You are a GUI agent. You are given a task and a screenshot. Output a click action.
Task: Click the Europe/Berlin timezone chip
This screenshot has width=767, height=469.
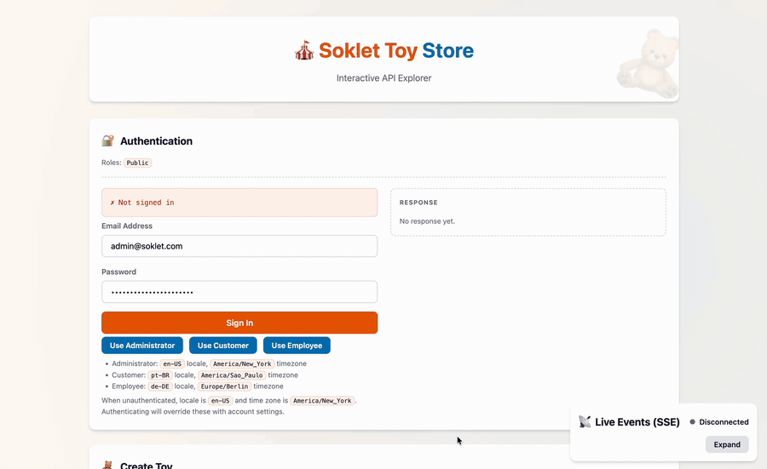coord(224,386)
